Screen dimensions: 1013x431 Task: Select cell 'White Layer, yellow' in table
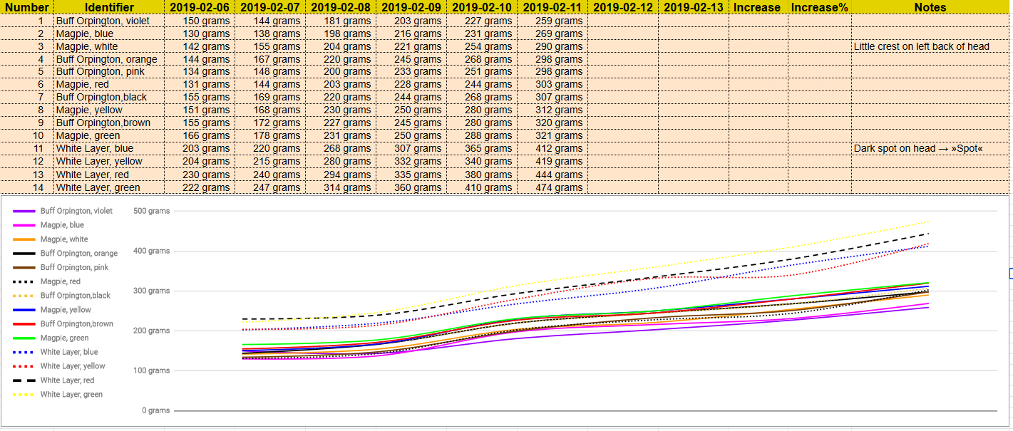(x=109, y=161)
